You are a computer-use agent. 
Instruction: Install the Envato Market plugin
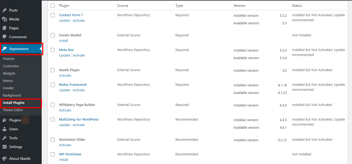click(x=63, y=41)
